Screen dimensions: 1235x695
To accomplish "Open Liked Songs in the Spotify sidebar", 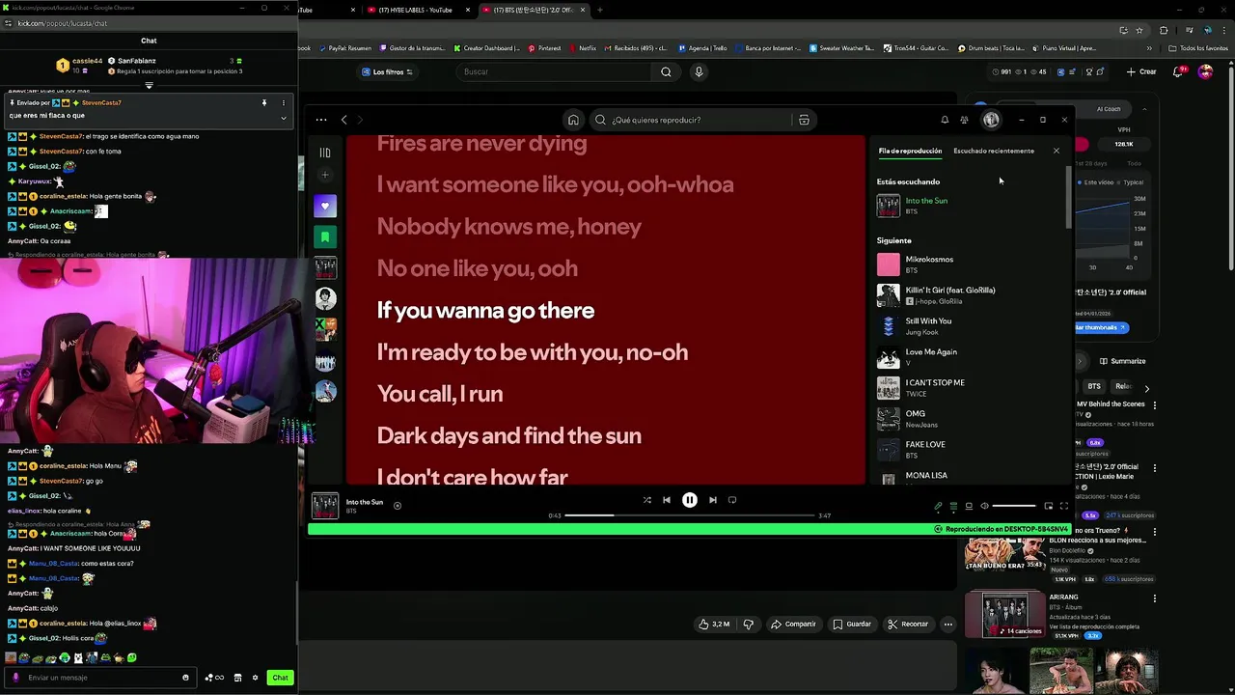I will click(325, 206).
